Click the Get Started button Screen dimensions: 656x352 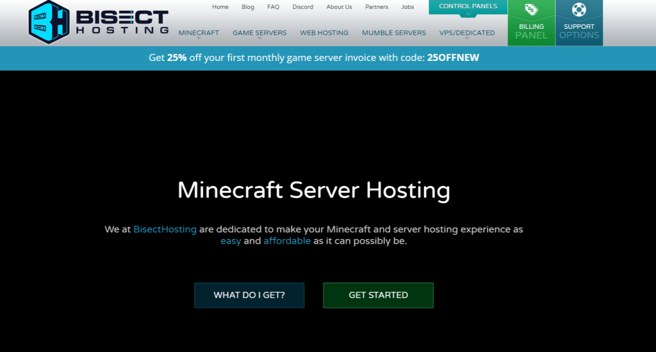(378, 295)
